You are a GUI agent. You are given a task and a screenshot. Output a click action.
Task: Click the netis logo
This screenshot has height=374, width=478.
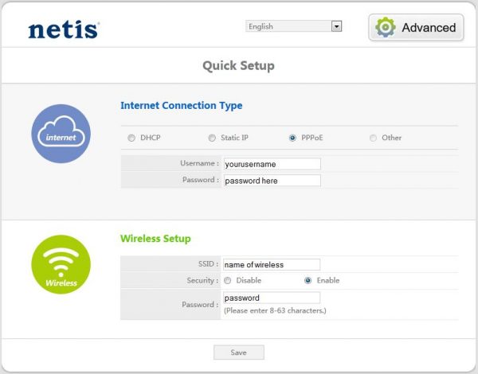tap(64, 29)
